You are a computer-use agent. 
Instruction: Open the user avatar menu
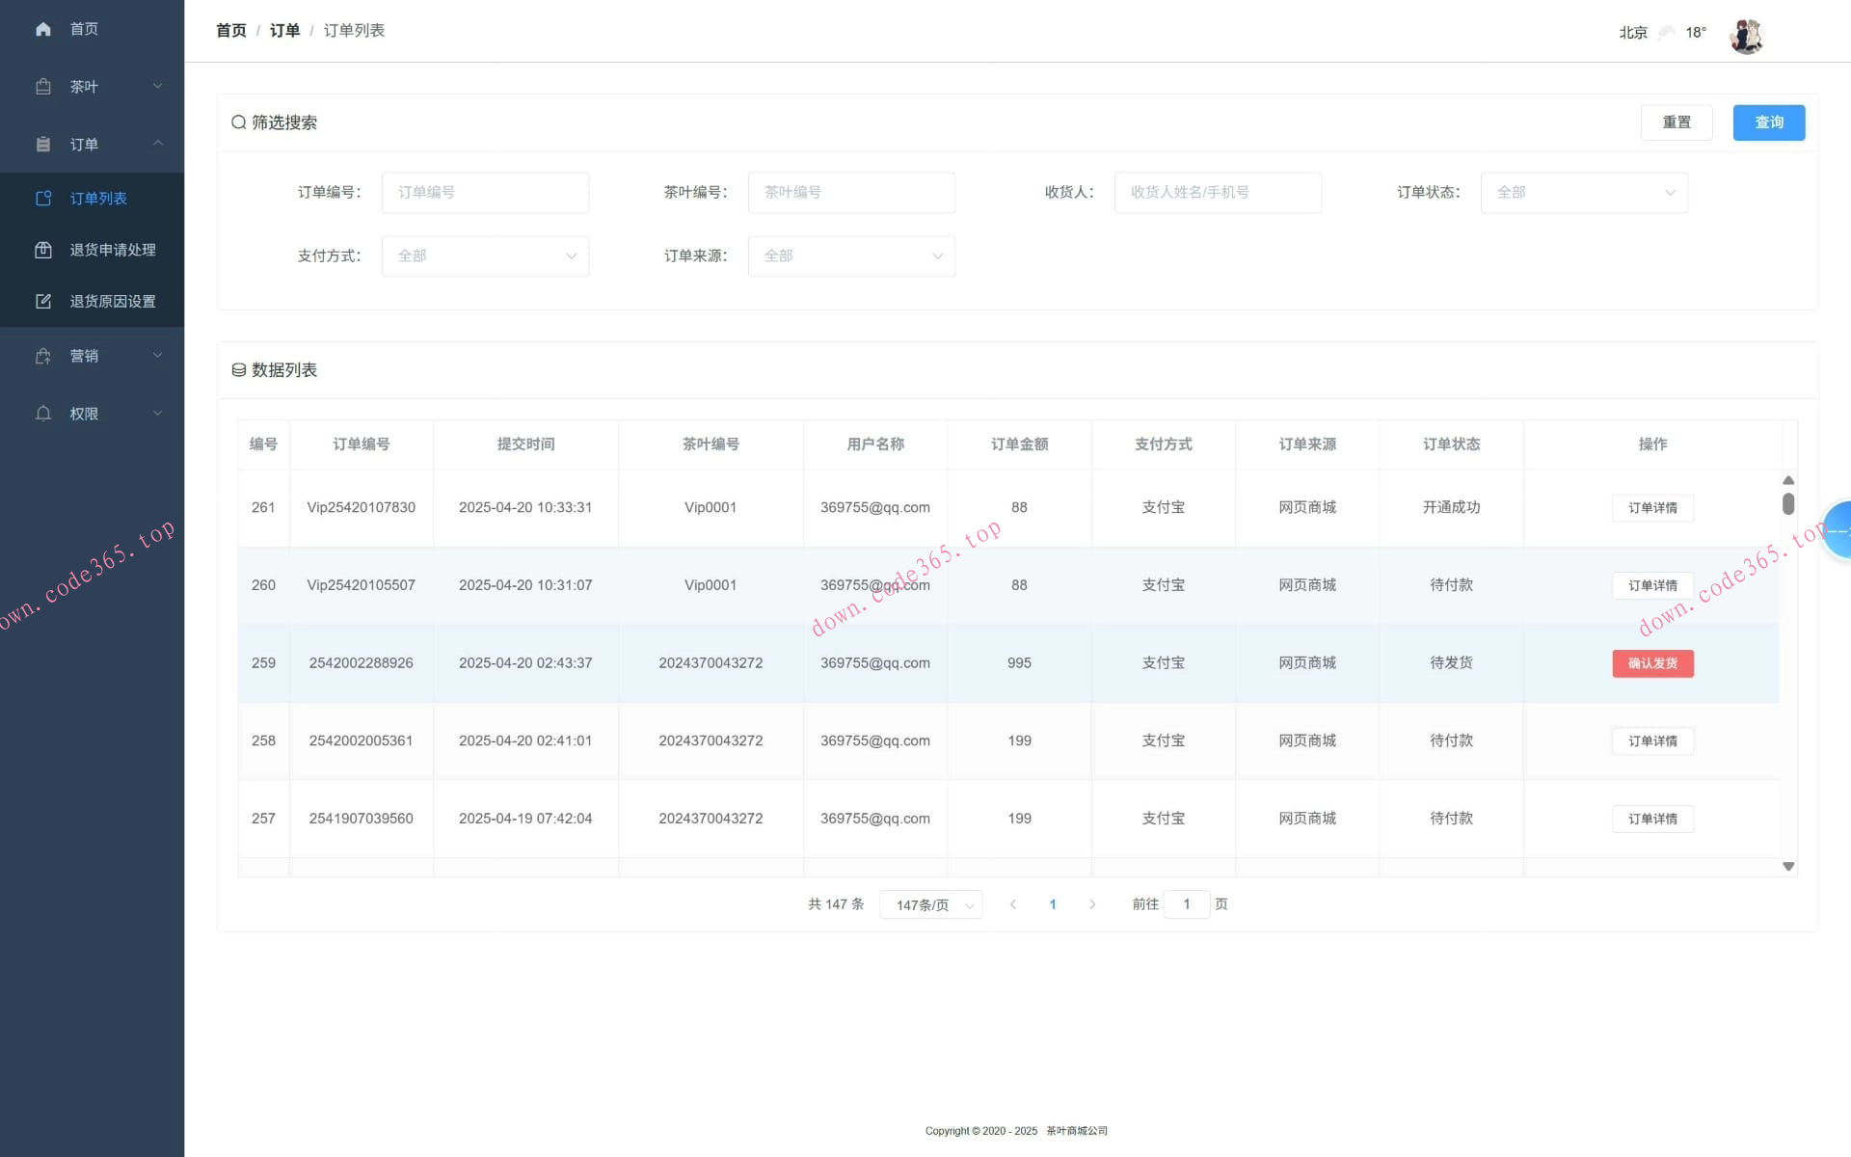click(1746, 36)
